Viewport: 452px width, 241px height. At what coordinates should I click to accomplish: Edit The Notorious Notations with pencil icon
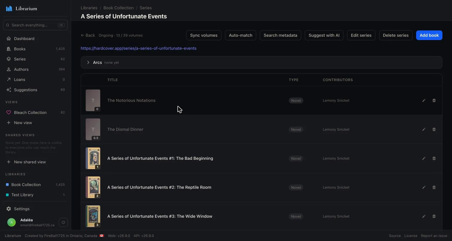point(424,101)
